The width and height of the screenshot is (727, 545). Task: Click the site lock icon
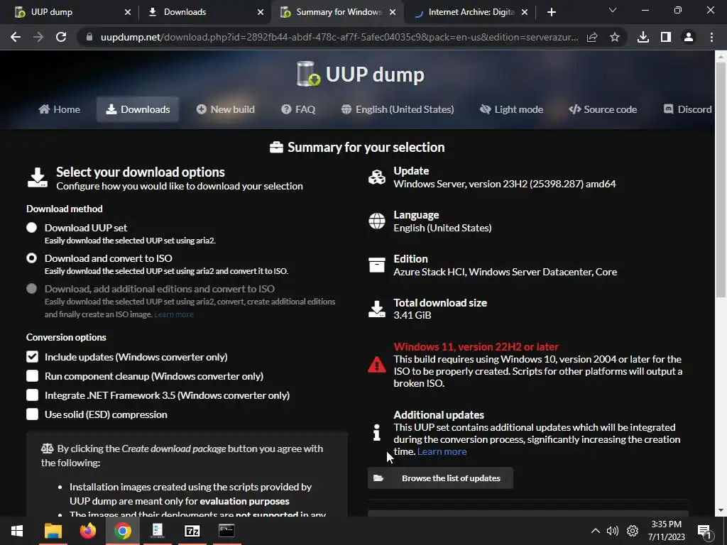[89, 37]
